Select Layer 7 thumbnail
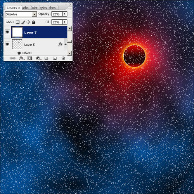The width and height of the screenshot is (194, 194). [x=17, y=32]
